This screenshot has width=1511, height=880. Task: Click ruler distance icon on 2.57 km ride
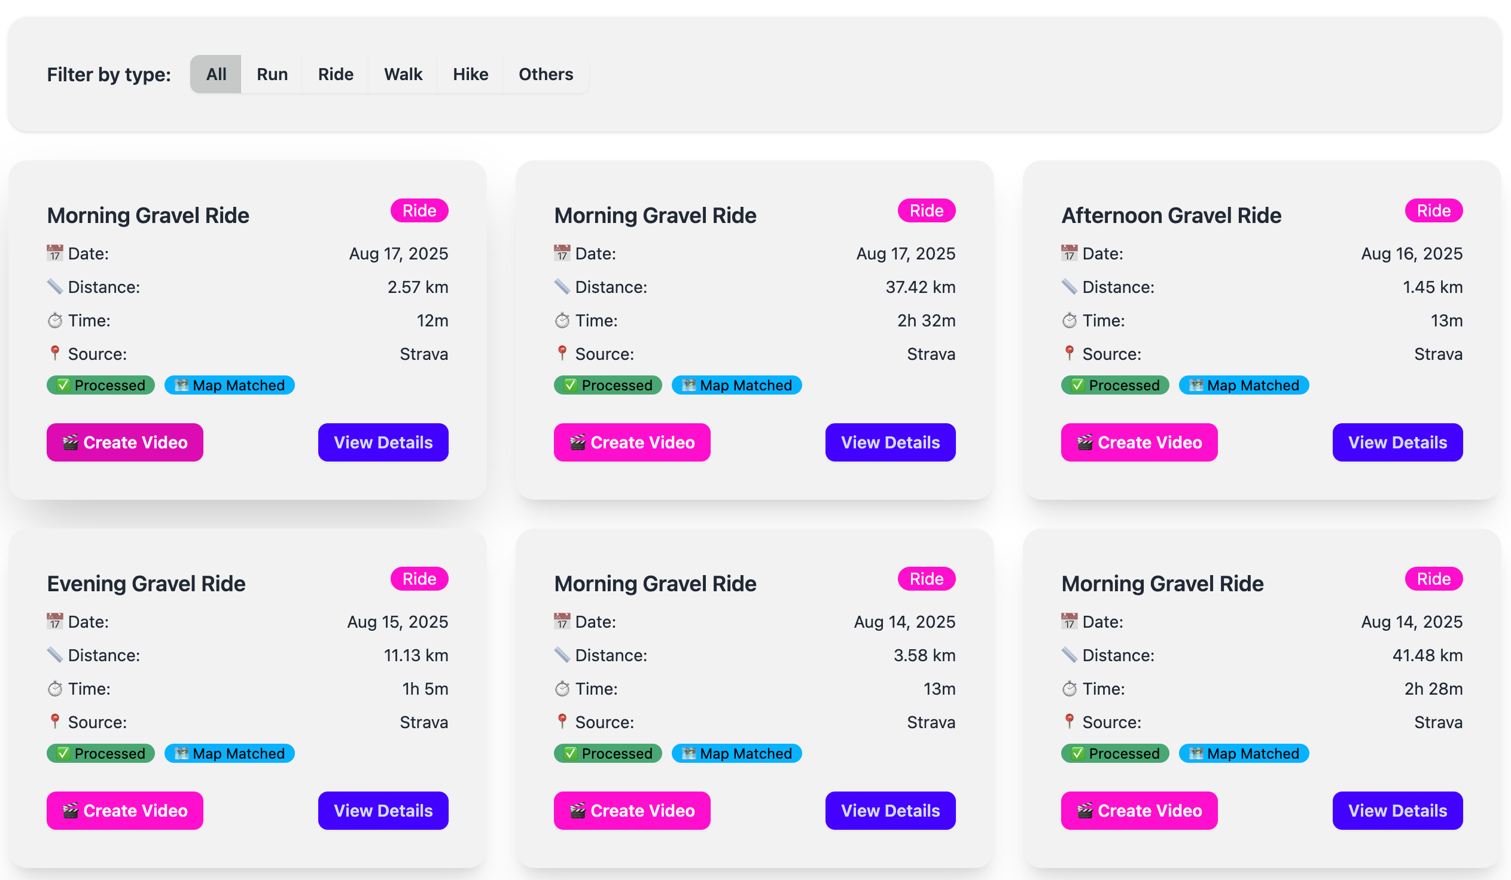[x=54, y=287]
